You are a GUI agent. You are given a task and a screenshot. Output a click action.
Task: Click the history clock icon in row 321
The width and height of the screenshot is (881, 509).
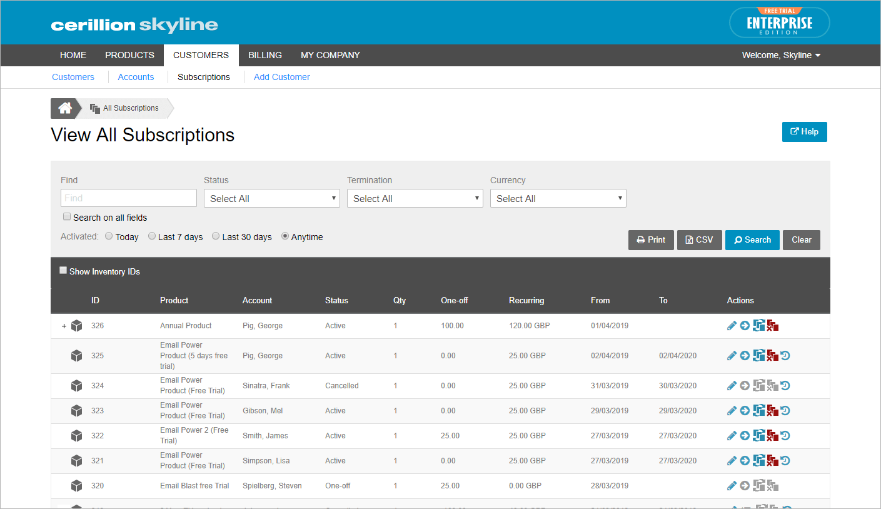(785, 461)
